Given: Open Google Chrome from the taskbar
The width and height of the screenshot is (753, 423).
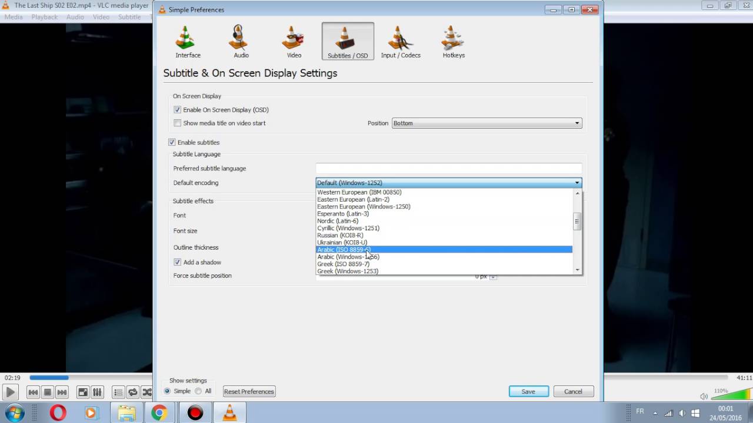Looking at the screenshot, I should tap(159, 413).
